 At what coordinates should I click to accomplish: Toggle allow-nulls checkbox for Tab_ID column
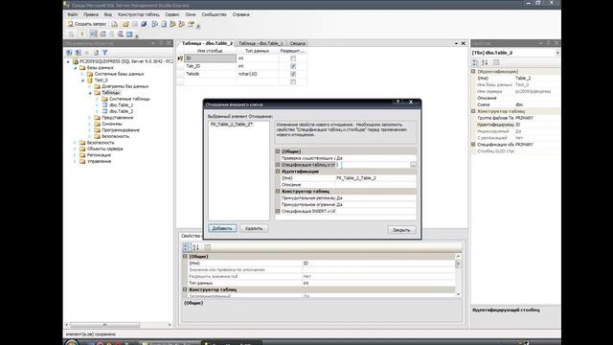293,66
